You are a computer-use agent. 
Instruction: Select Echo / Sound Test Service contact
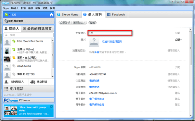point(27,42)
